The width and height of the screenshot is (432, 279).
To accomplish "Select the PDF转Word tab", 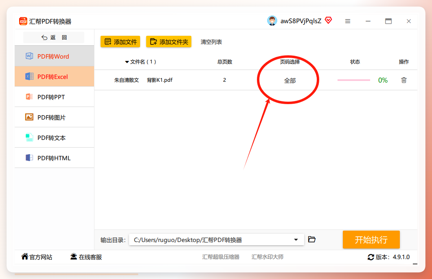I will [x=54, y=56].
